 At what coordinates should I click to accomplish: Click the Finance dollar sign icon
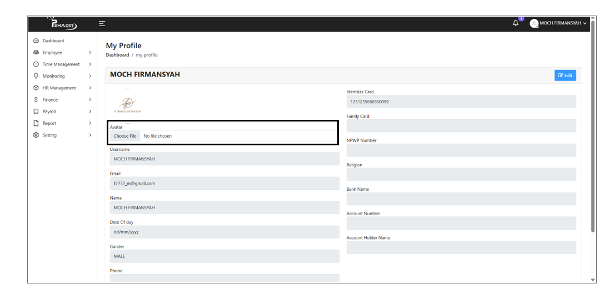pyautogui.click(x=36, y=100)
